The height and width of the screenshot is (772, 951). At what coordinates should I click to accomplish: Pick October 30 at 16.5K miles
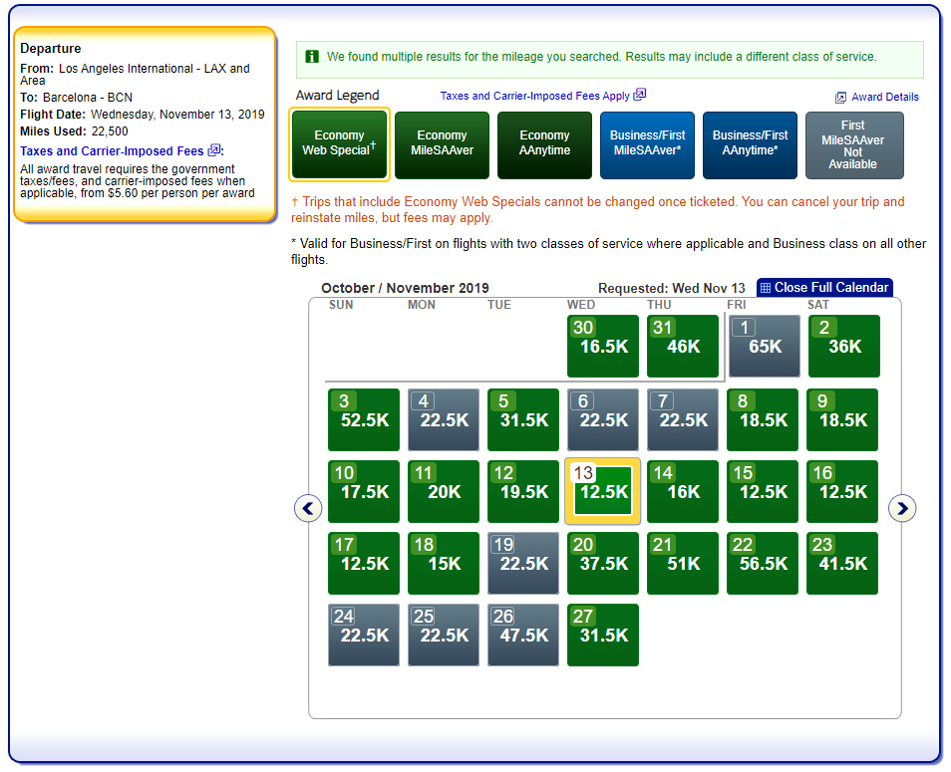(603, 347)
